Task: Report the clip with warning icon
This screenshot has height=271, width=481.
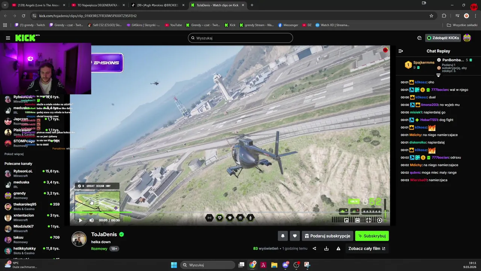Action: [x=338, y=248]
